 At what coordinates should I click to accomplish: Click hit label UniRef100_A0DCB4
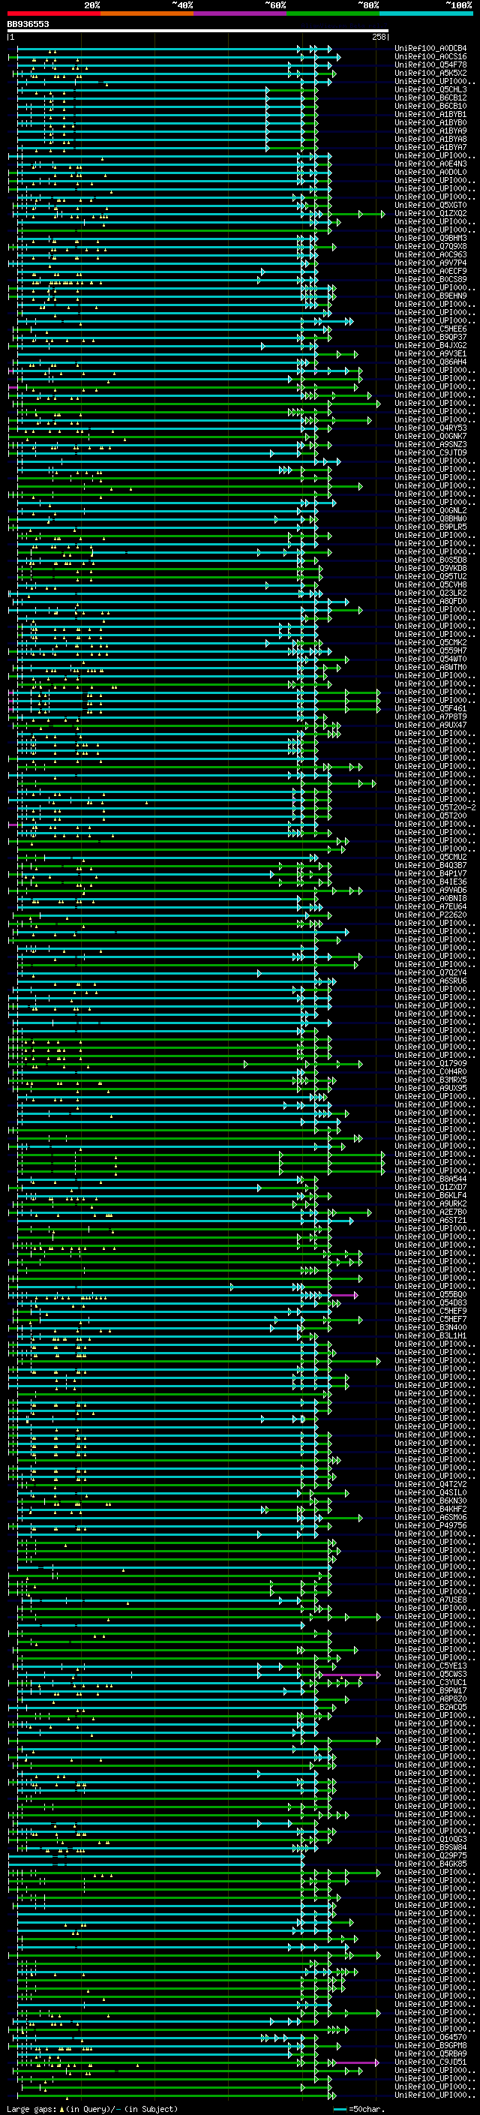tap(430, 49)
